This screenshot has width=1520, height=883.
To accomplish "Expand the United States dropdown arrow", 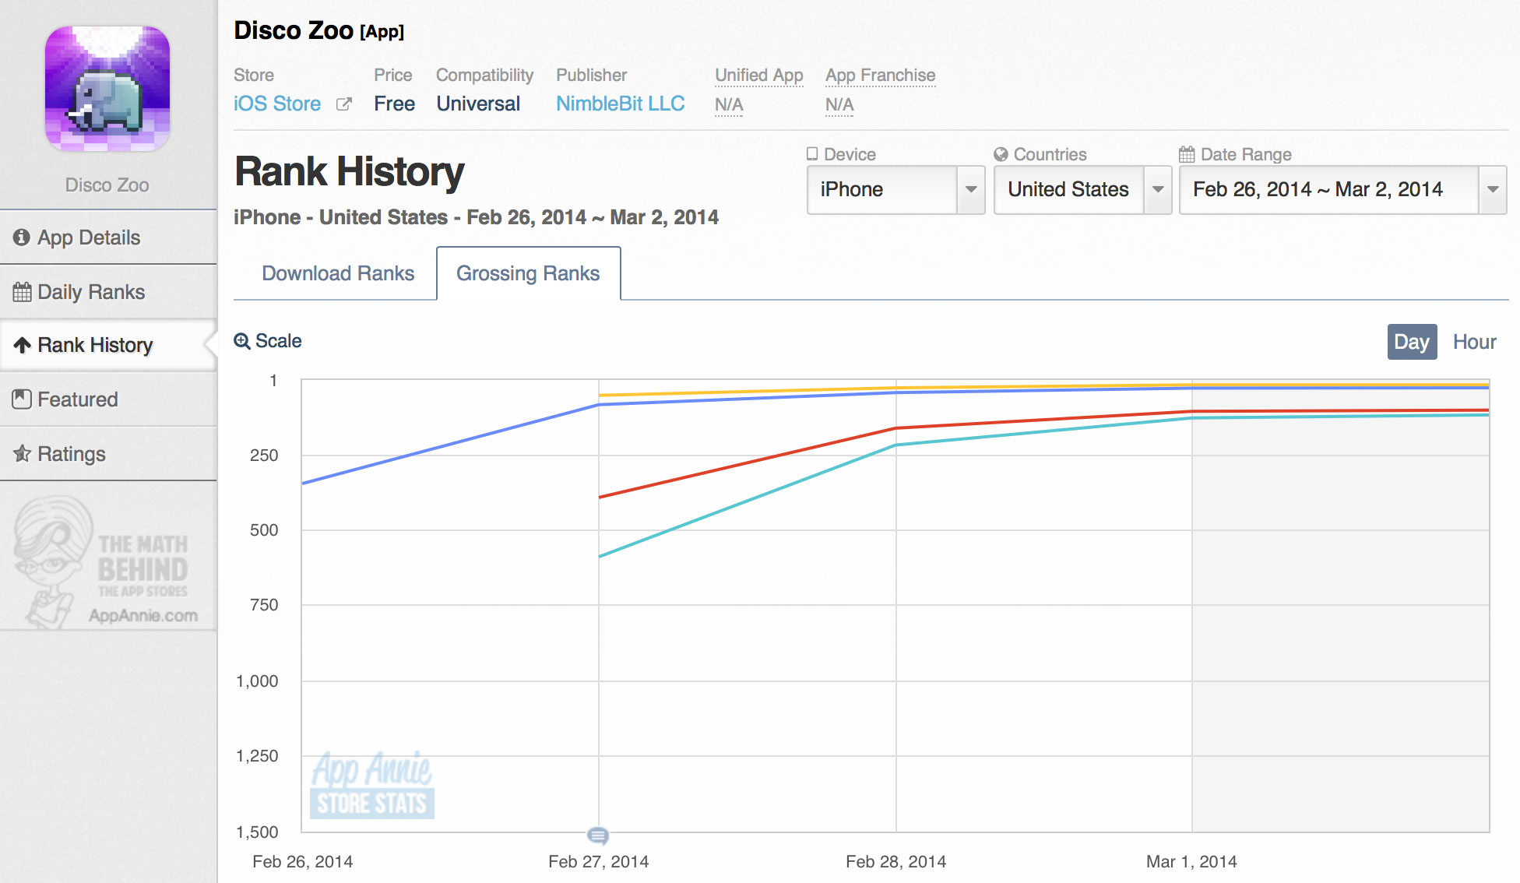I will (1158, 189).
